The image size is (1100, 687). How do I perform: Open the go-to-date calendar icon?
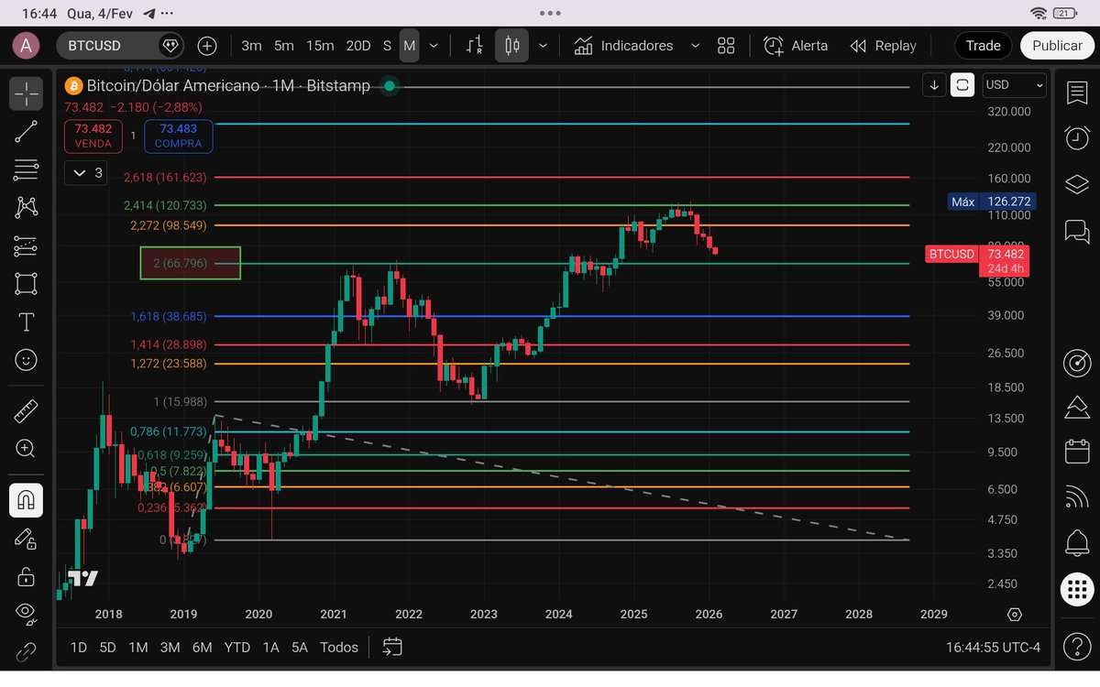click(x=392, y=647)
